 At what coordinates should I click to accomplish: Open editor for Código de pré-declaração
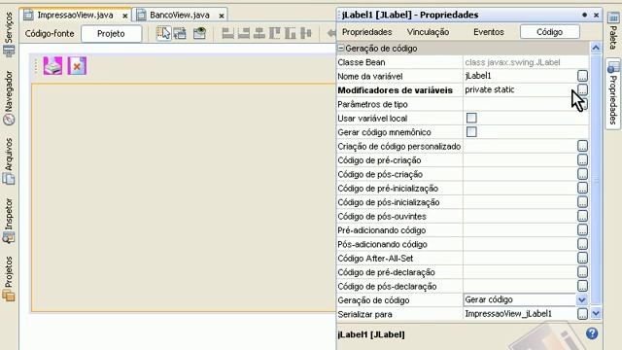tap(582, 272)
